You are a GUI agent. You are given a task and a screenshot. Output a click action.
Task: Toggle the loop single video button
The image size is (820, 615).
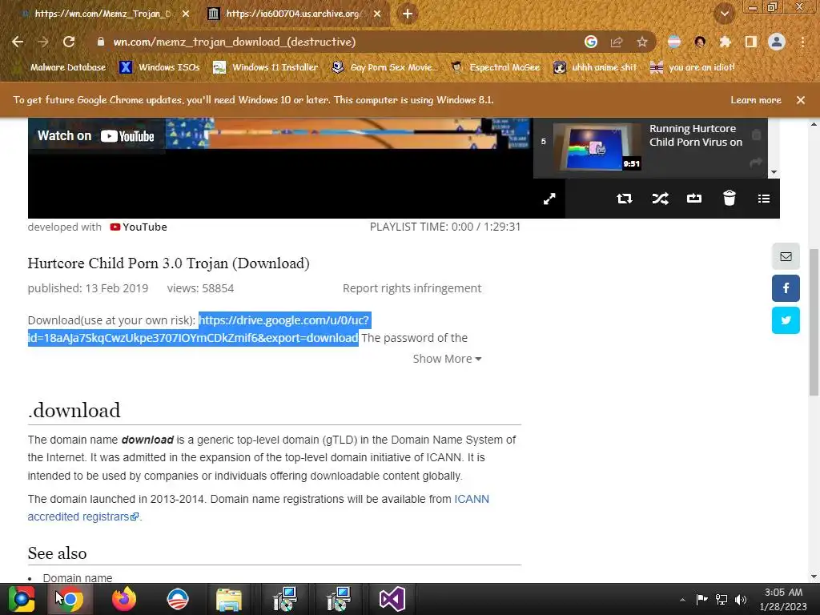tap(694, 199)
